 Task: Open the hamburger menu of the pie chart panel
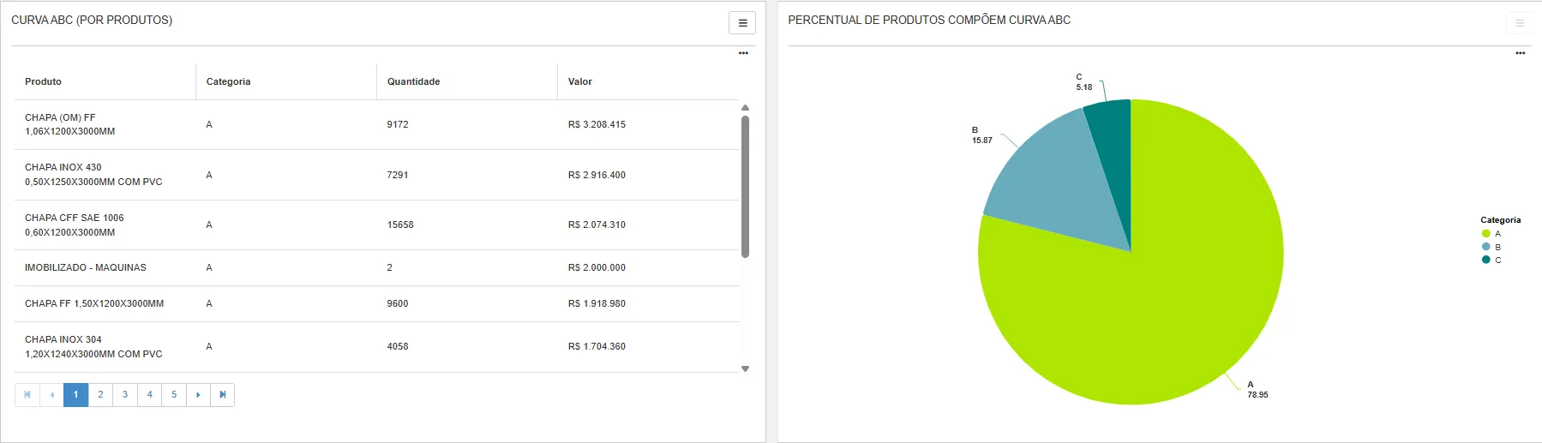coord(1519,23)
